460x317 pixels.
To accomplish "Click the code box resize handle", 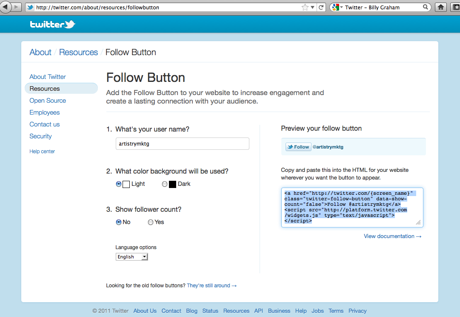I will click(419, 222).
